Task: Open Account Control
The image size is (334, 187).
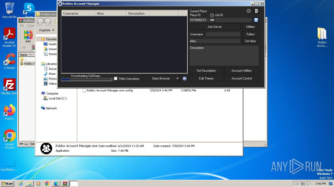Action: (242, 78)
